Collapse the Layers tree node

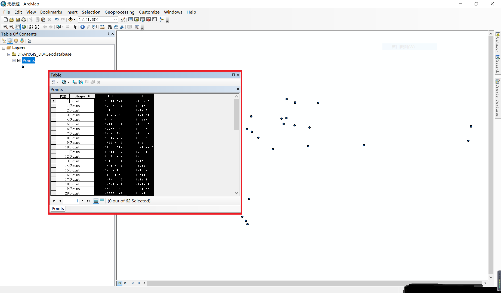[4, 47]
